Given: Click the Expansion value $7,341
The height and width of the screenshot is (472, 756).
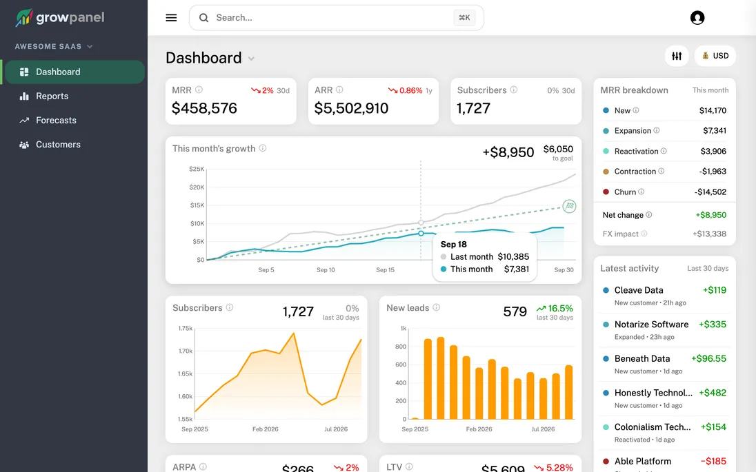Looking at the screenshot, I should 715,130.
